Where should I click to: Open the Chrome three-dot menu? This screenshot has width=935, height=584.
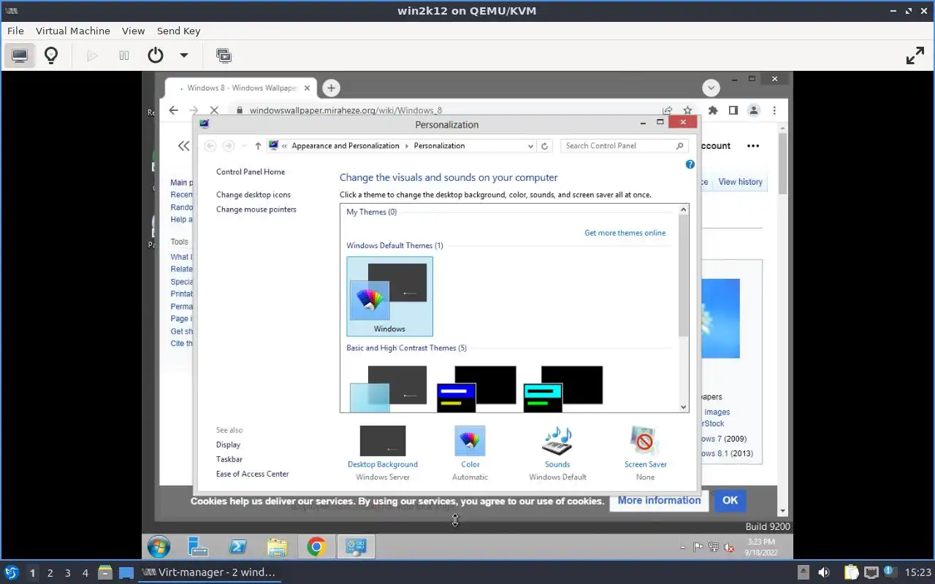(774, 110)
